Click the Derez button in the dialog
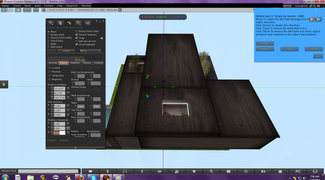 (265, 49)
